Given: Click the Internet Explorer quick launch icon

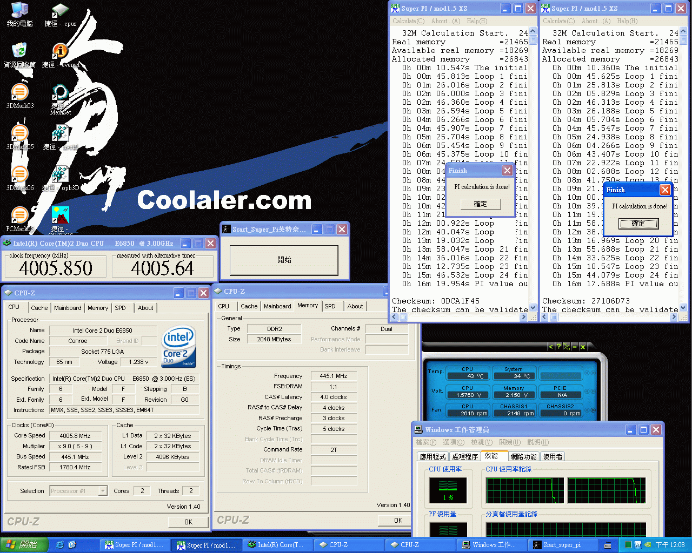Looking at the screenshot, I should 59,545.
